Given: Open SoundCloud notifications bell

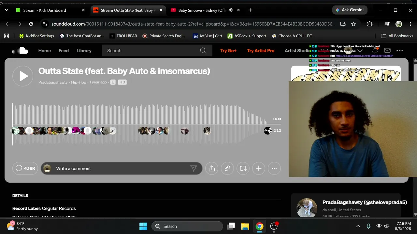Looking at the screenshot, I should click(375, 51).
